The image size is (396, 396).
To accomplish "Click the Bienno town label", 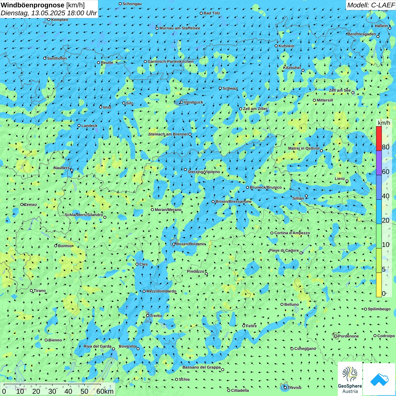I will (55, 340).
